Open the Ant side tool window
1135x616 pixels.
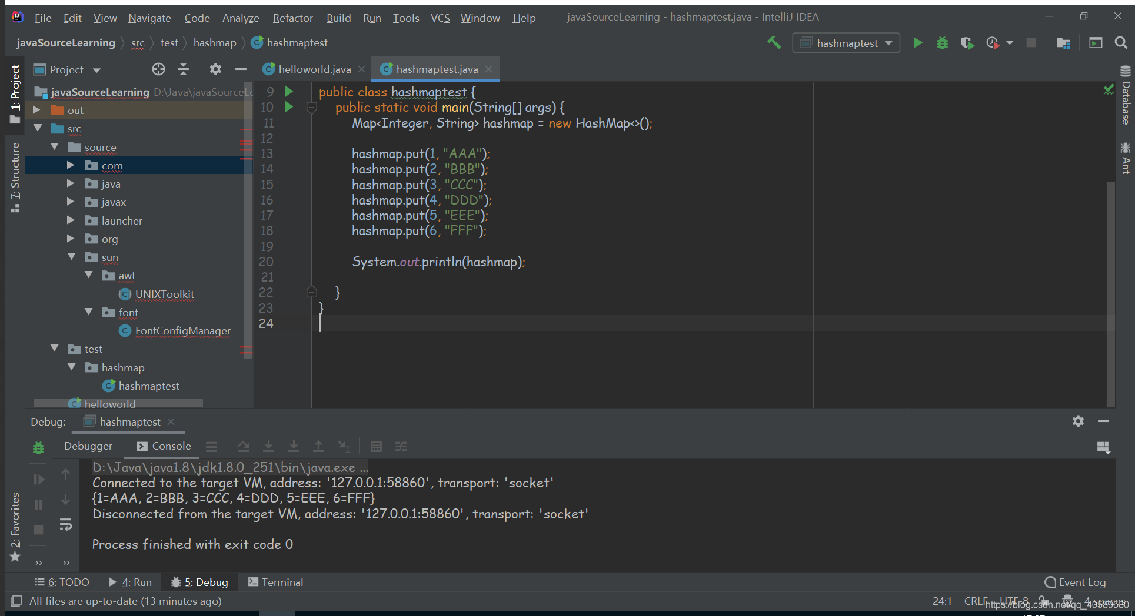point(1126,158)
